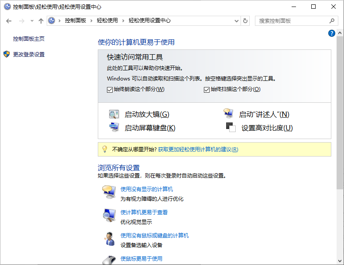Click the lightbulb tip icon
This screenshot has width=344, height=265.
click(x=105, y=149)
